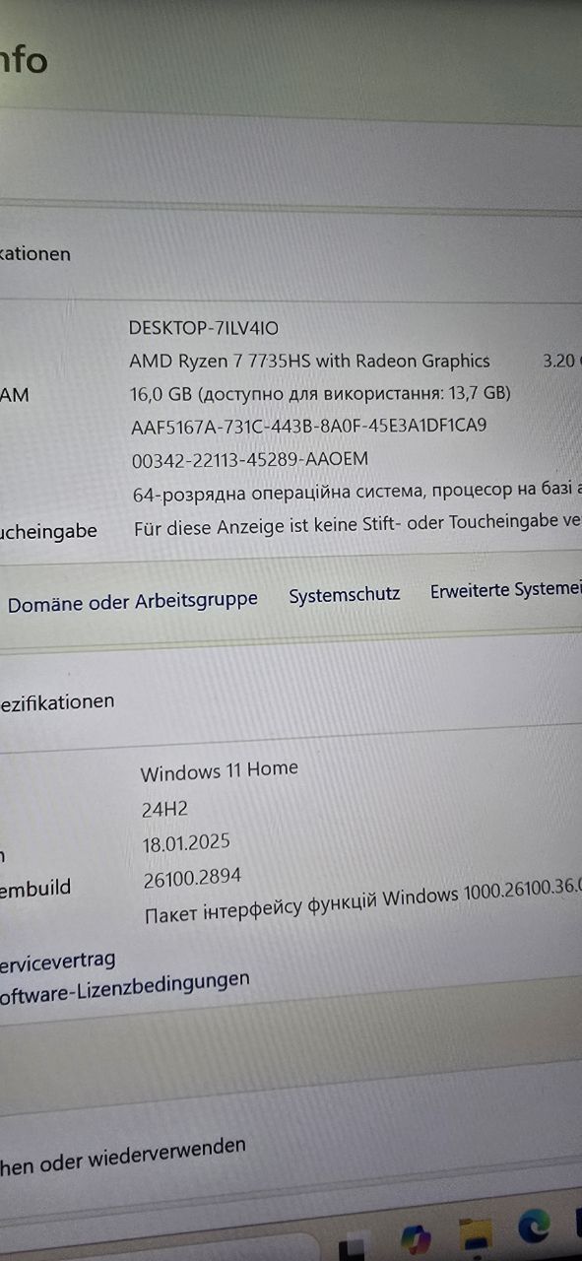
Task: Select product ID 00342-22113-45289-AAOEM
Action: [x=250, y=459]
